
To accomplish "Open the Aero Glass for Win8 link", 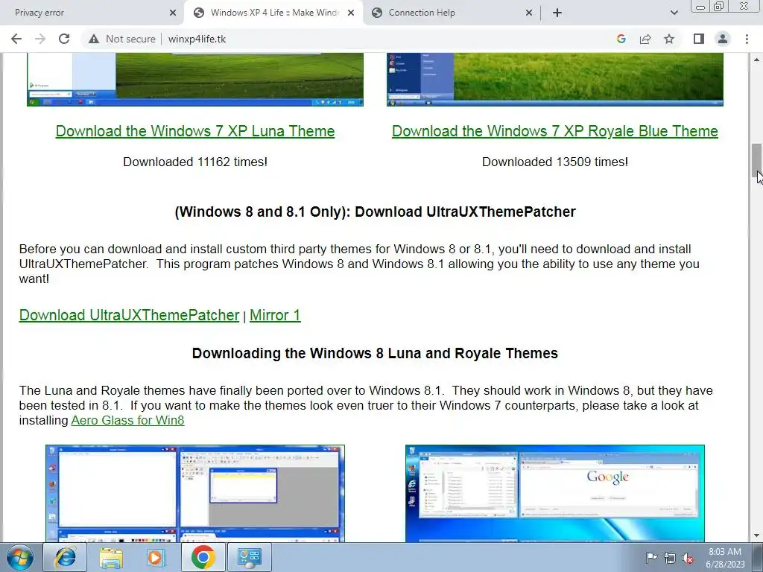I will point(127,420).
